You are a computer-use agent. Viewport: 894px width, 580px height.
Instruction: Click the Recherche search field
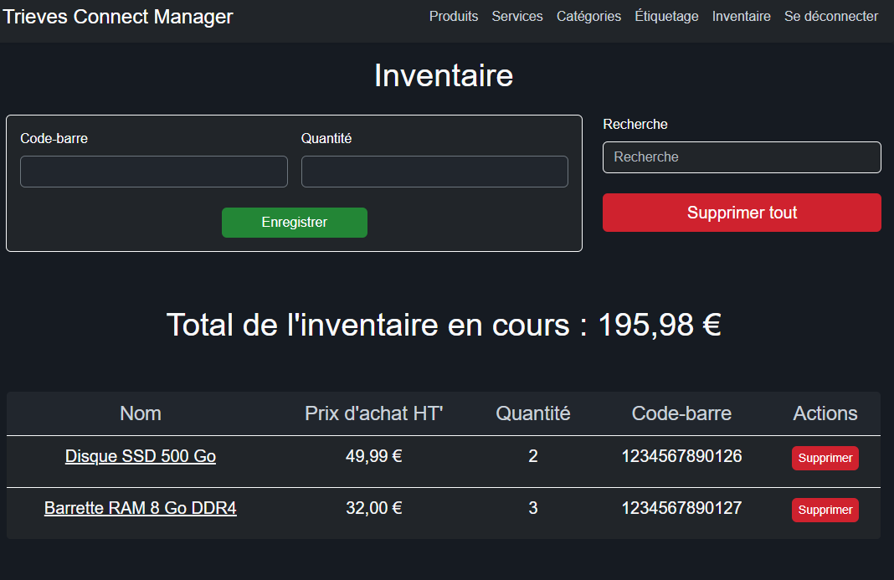pos(742,157)
